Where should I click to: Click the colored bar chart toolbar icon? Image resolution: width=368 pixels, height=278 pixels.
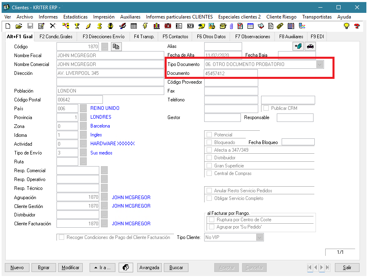(x=157, y=26)
